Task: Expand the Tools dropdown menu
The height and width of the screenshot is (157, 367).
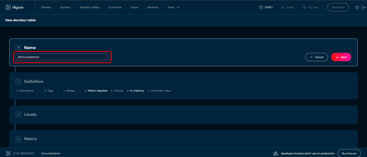Action: pyautogui.click(x=173, y=7)
